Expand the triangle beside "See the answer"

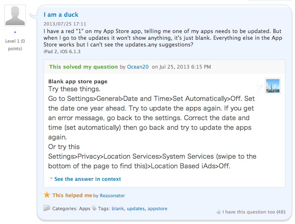[x=51, y=178]
